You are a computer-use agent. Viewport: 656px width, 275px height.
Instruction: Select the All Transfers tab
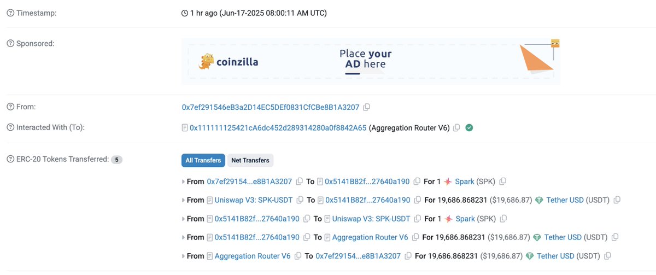coord(203,160)
